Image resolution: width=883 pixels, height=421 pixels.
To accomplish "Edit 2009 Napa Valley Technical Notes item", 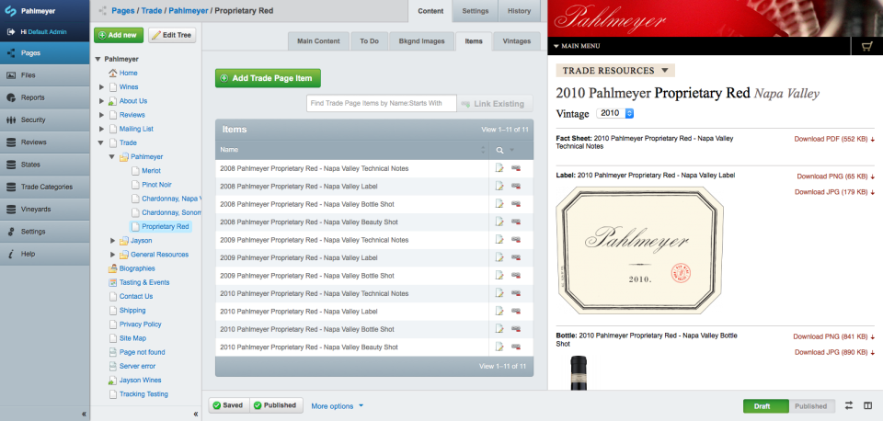I will point(499,240).
